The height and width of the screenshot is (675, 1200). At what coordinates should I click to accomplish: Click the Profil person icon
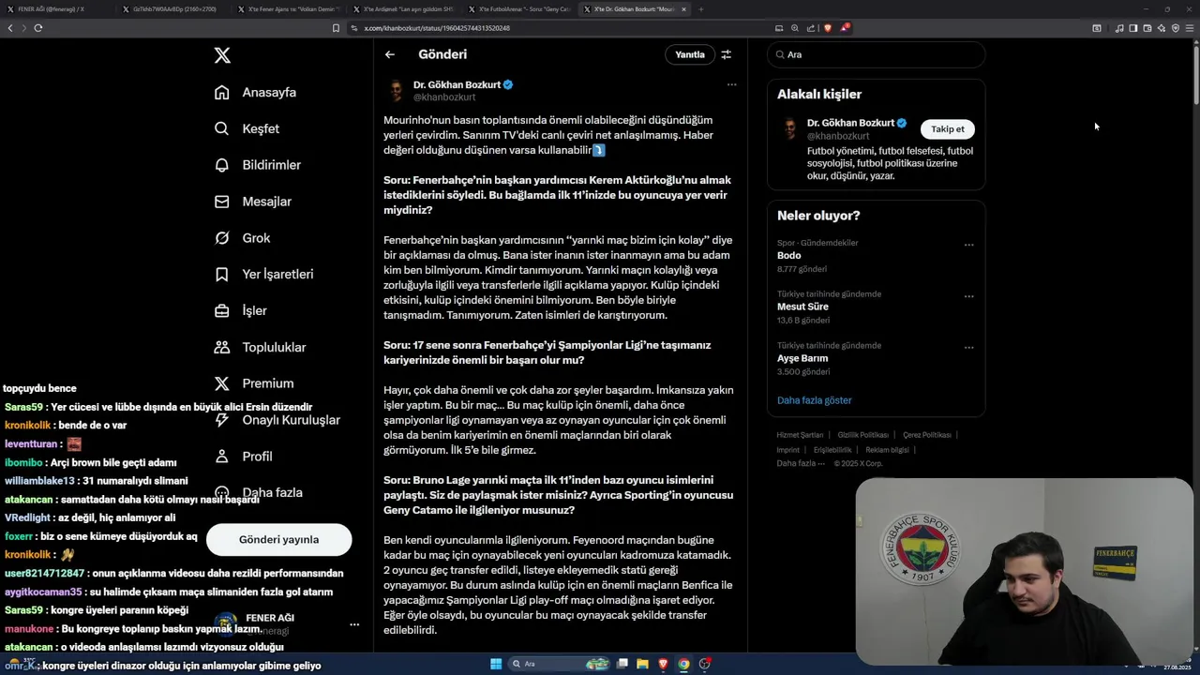[x=222, y=457]
